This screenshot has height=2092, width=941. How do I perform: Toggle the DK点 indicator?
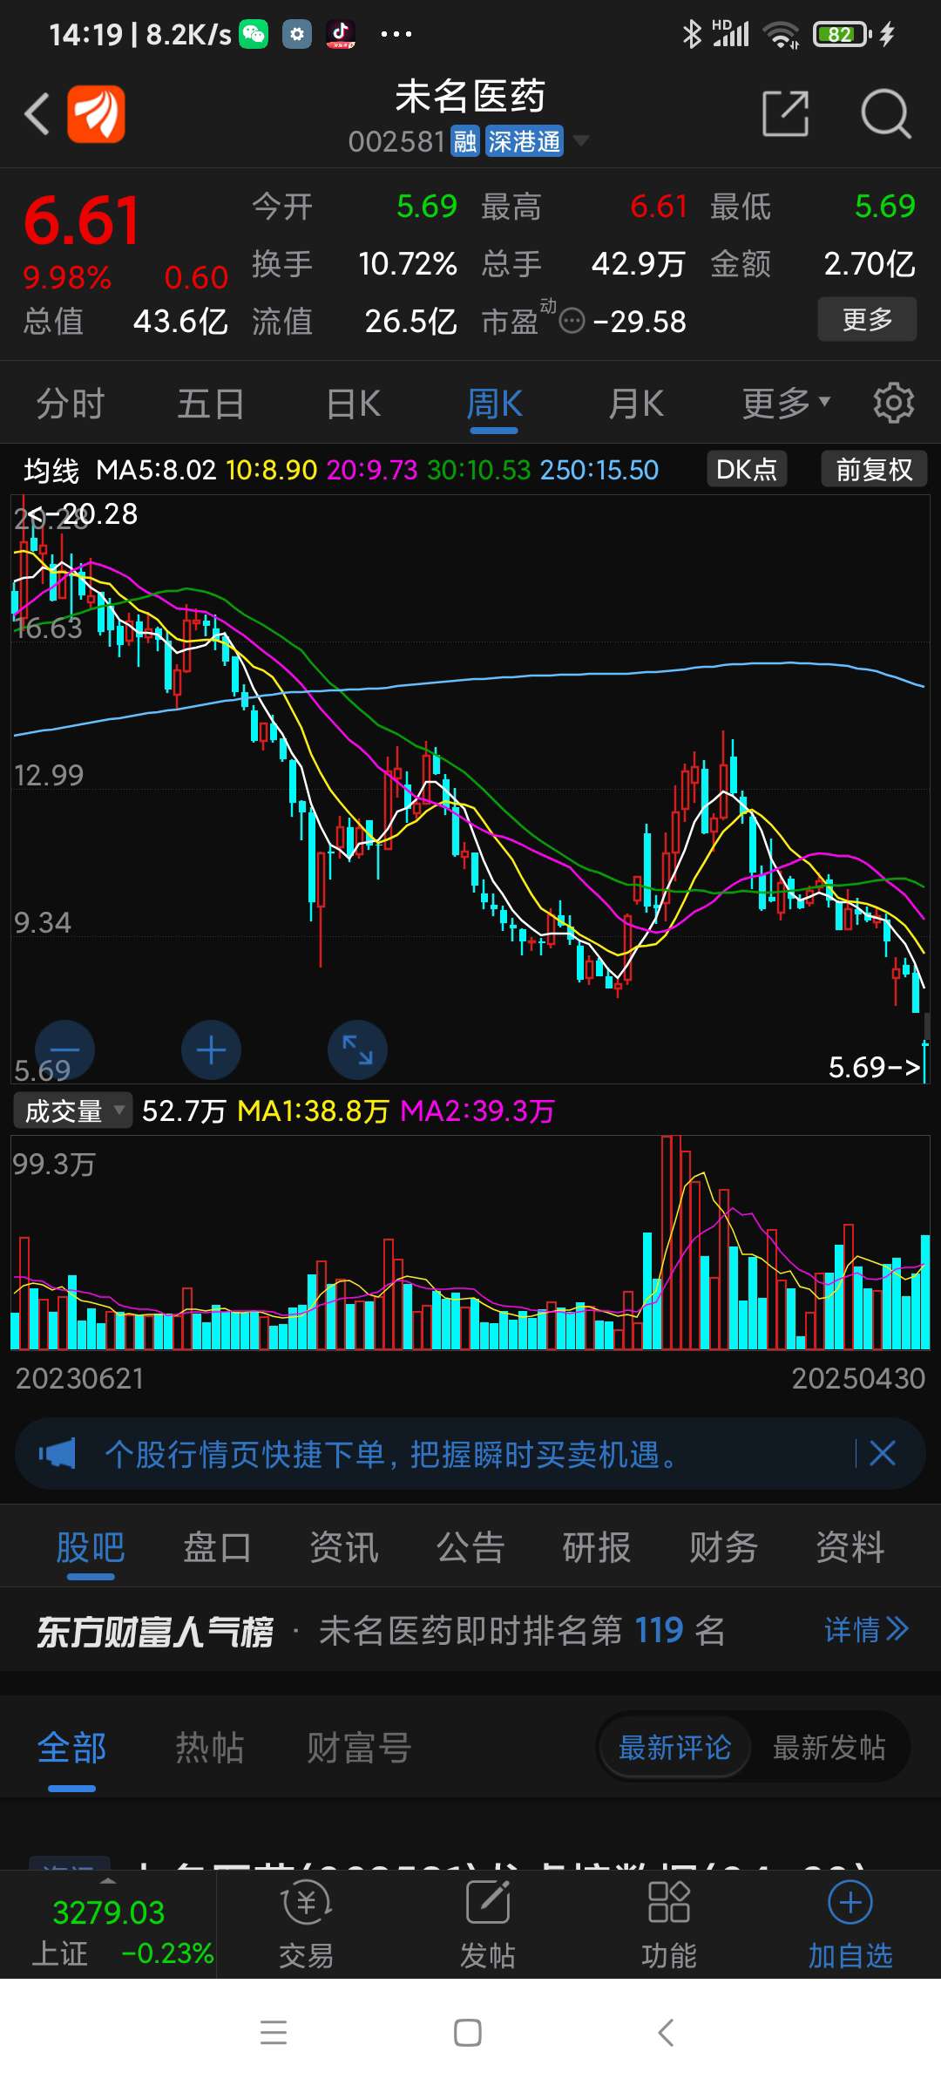pyautogui.click(x=747, y=469)
